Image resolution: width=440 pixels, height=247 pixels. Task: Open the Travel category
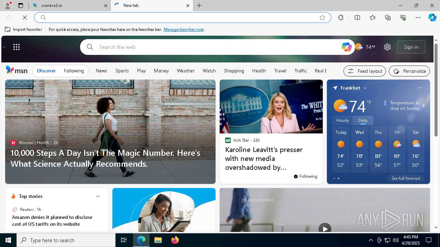tap(280, 71)
